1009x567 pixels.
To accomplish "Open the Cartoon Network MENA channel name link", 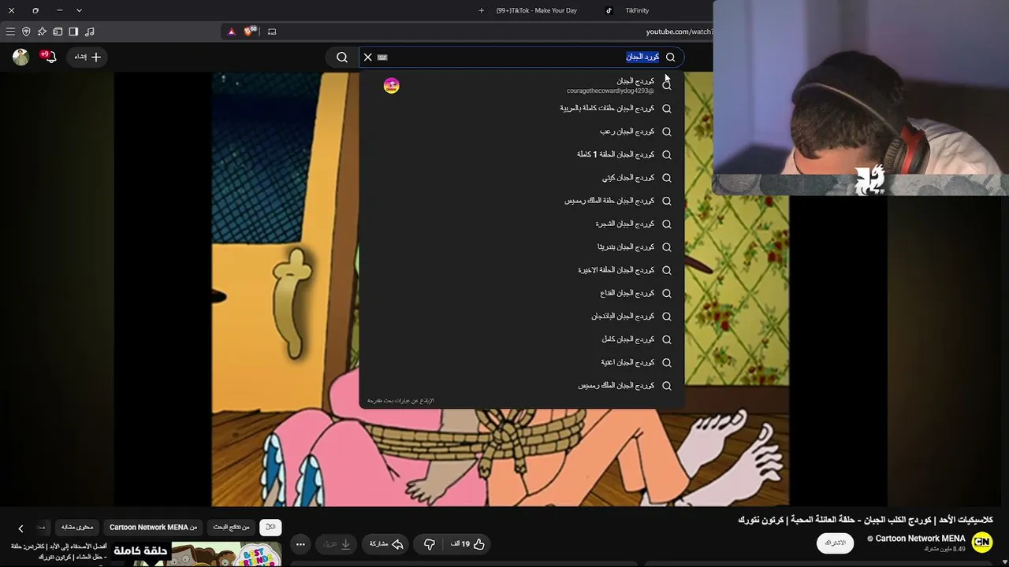I will click(x=920, y=539).
